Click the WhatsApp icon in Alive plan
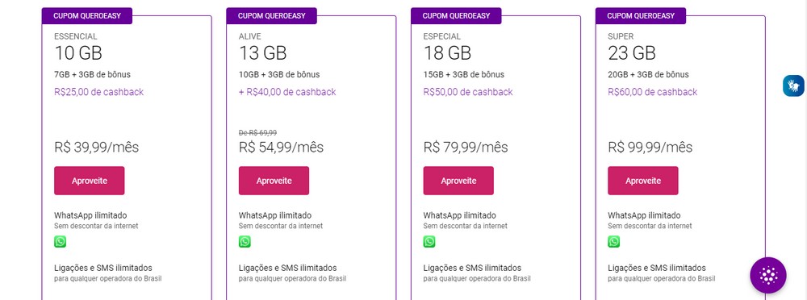The width and height of the screenshot is (807, 300). [x=245, y=241]
